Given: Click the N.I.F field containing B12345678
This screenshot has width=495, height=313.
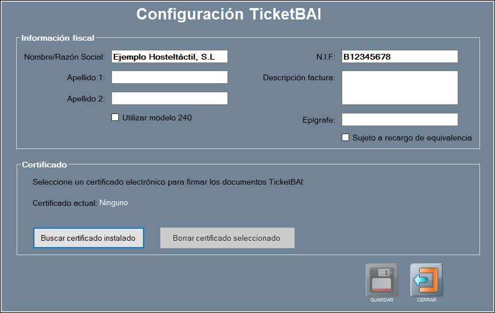Looking at the screenshot, I should click(x=400, y=57).
